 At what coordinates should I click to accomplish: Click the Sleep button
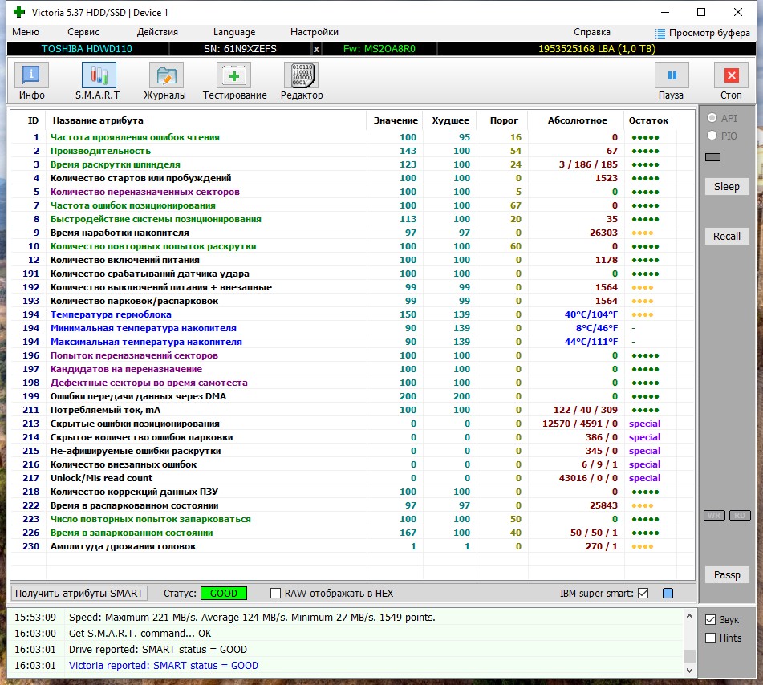727,186
